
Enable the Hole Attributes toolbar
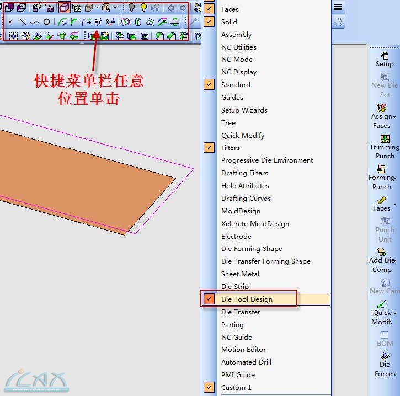245,186
